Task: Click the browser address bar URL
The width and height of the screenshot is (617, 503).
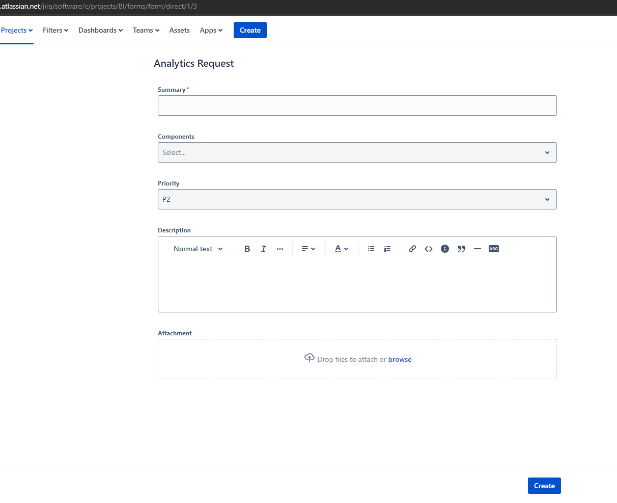Action: [99, 7]
